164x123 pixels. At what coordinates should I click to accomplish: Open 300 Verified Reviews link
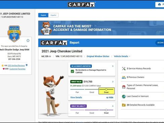(x=16, y=66)
